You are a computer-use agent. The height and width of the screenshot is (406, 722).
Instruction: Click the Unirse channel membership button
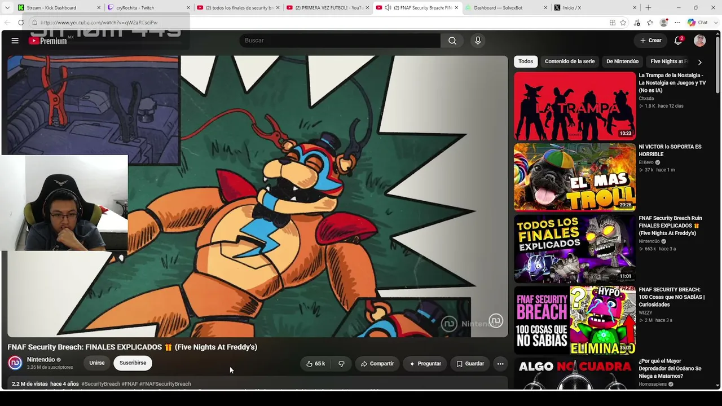[97, 363]
